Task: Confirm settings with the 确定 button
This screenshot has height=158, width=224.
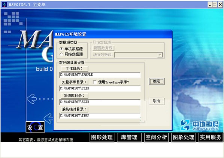Action: coord(157,82)
